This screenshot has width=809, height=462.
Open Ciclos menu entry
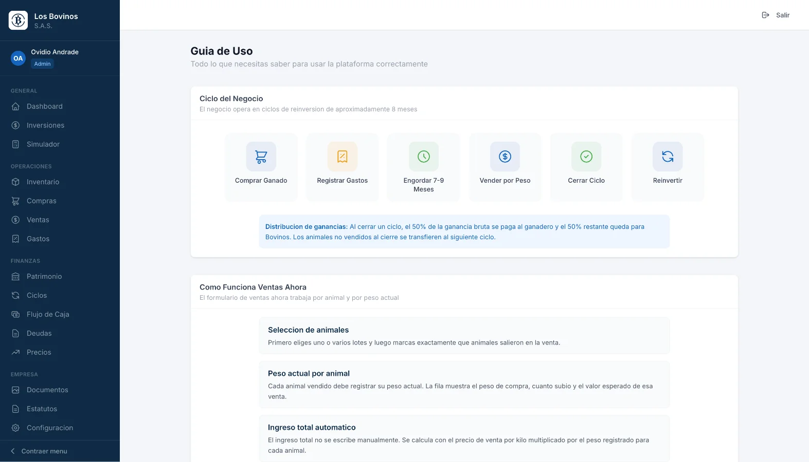(60, 295)
